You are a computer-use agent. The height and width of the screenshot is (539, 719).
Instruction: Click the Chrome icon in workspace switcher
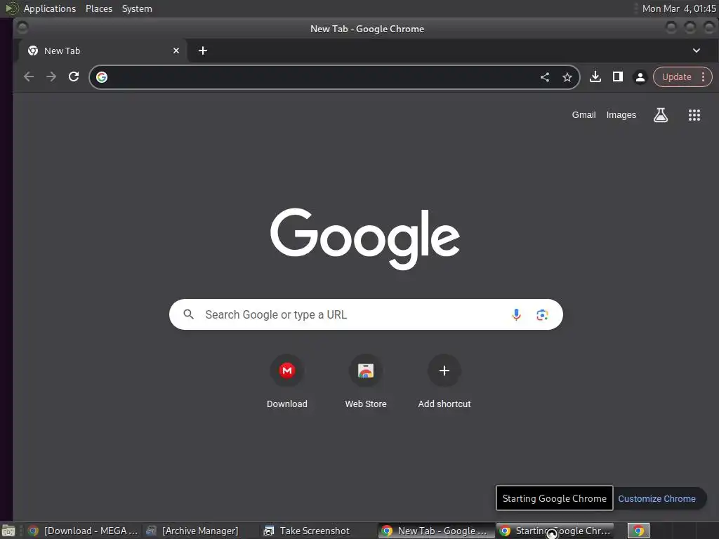click(x=638, y=531)
